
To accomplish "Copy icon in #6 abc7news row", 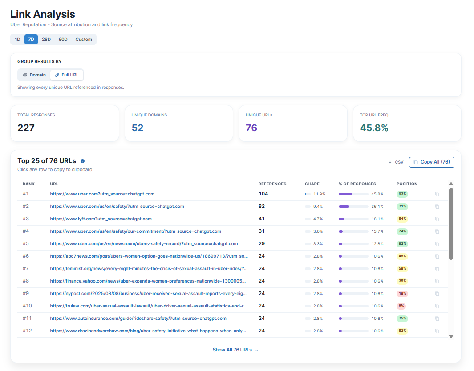I will point(437,256).
